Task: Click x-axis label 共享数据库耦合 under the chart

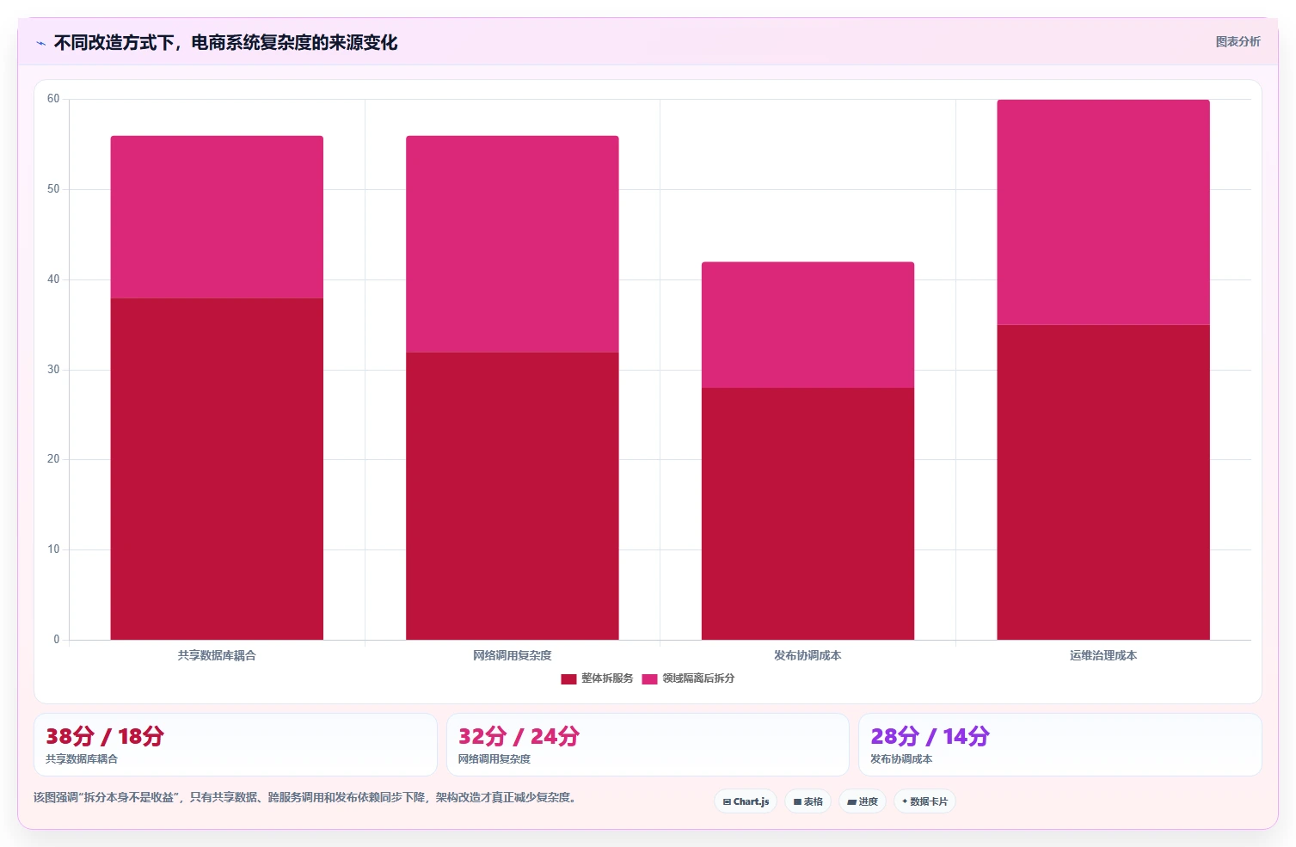Action: click(x=217, y=655)
